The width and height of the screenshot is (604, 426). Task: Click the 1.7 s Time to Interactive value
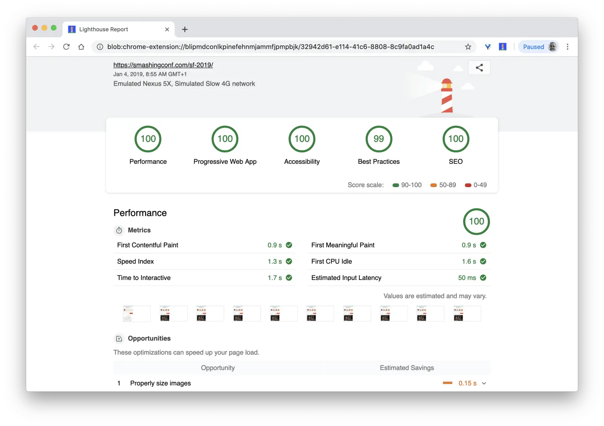275,278
